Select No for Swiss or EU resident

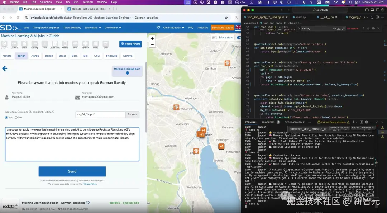point(16,118)
